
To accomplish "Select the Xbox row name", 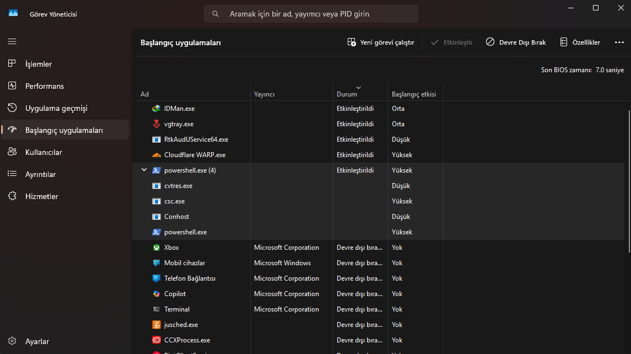I will click(171, 247).
